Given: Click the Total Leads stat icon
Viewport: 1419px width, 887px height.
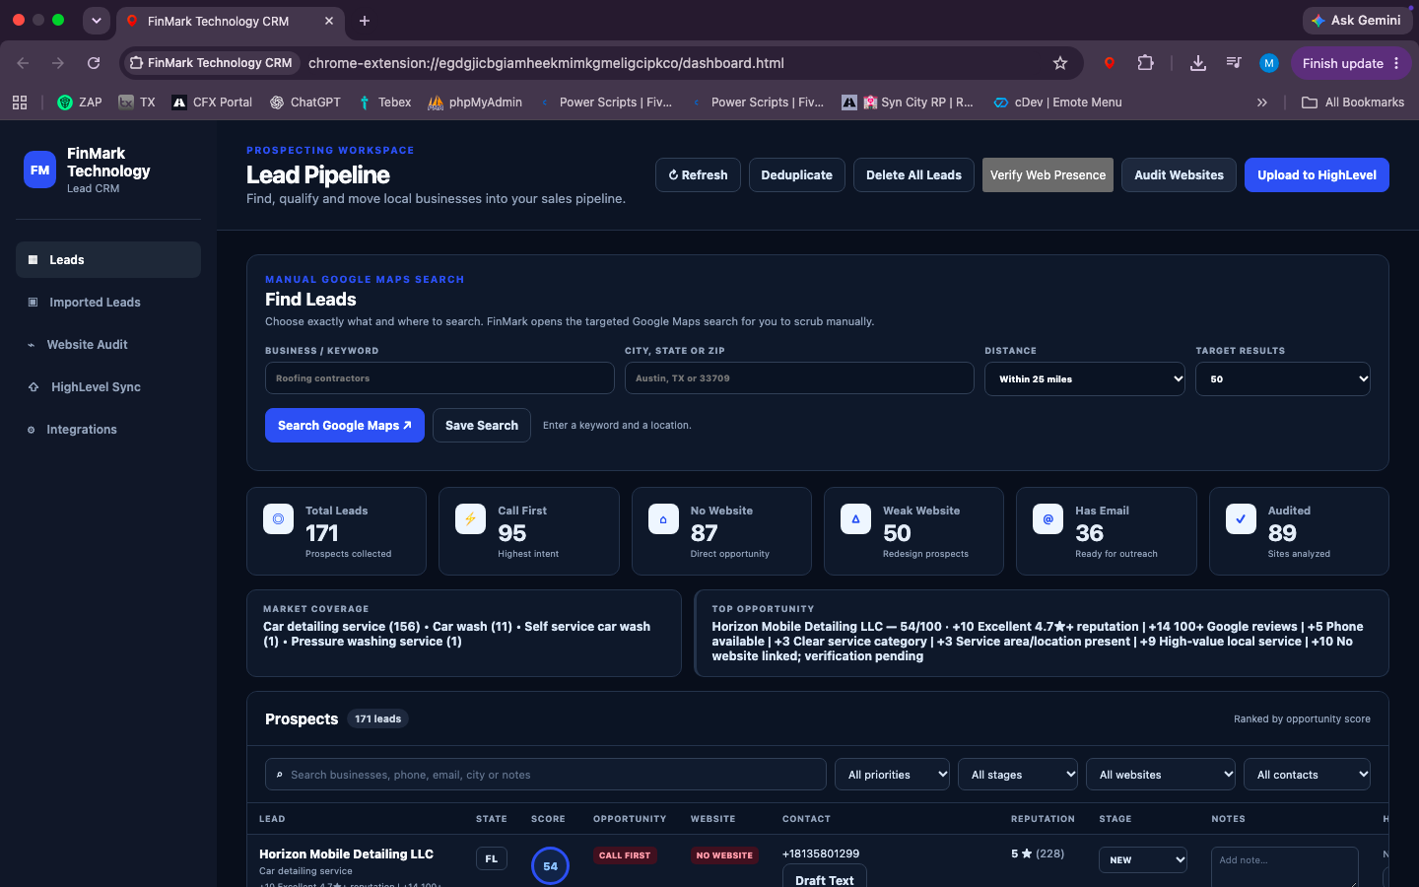Looking at the screenshot, I should coord(278,518).
